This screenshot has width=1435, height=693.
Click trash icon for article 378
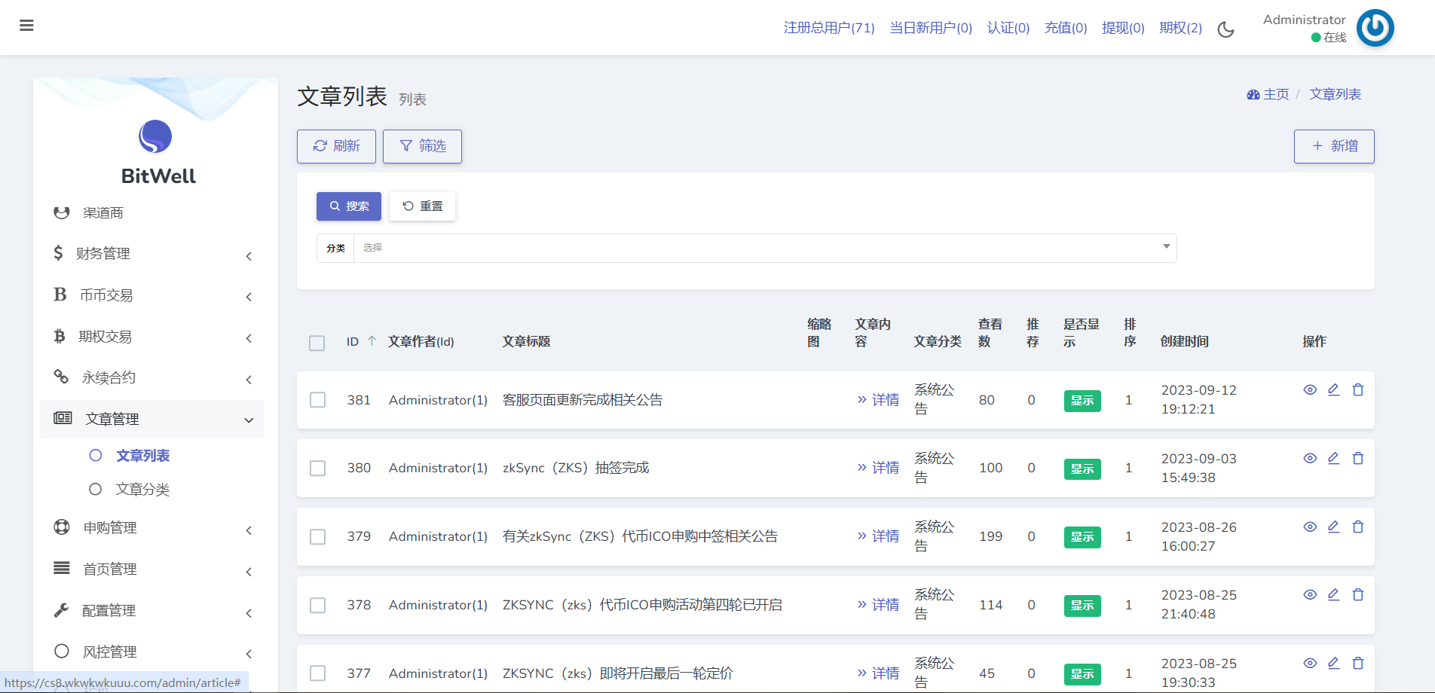click(1357, 594)
